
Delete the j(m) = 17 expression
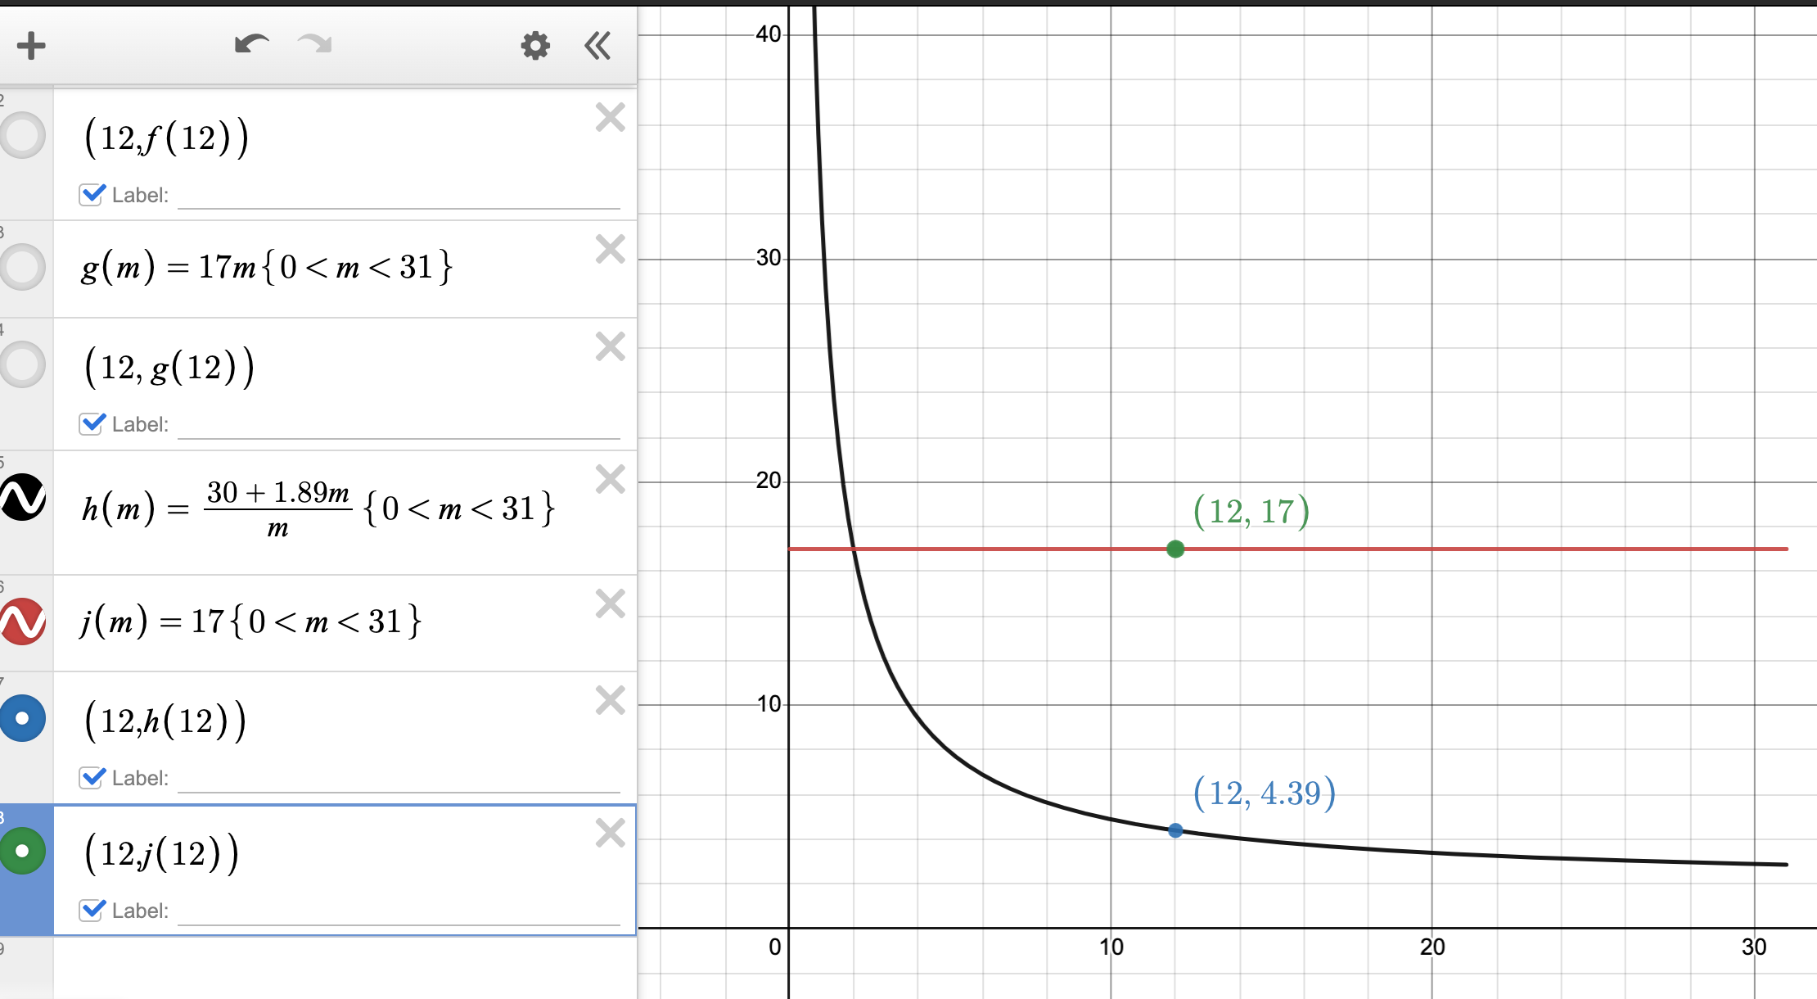pos(611,604)
